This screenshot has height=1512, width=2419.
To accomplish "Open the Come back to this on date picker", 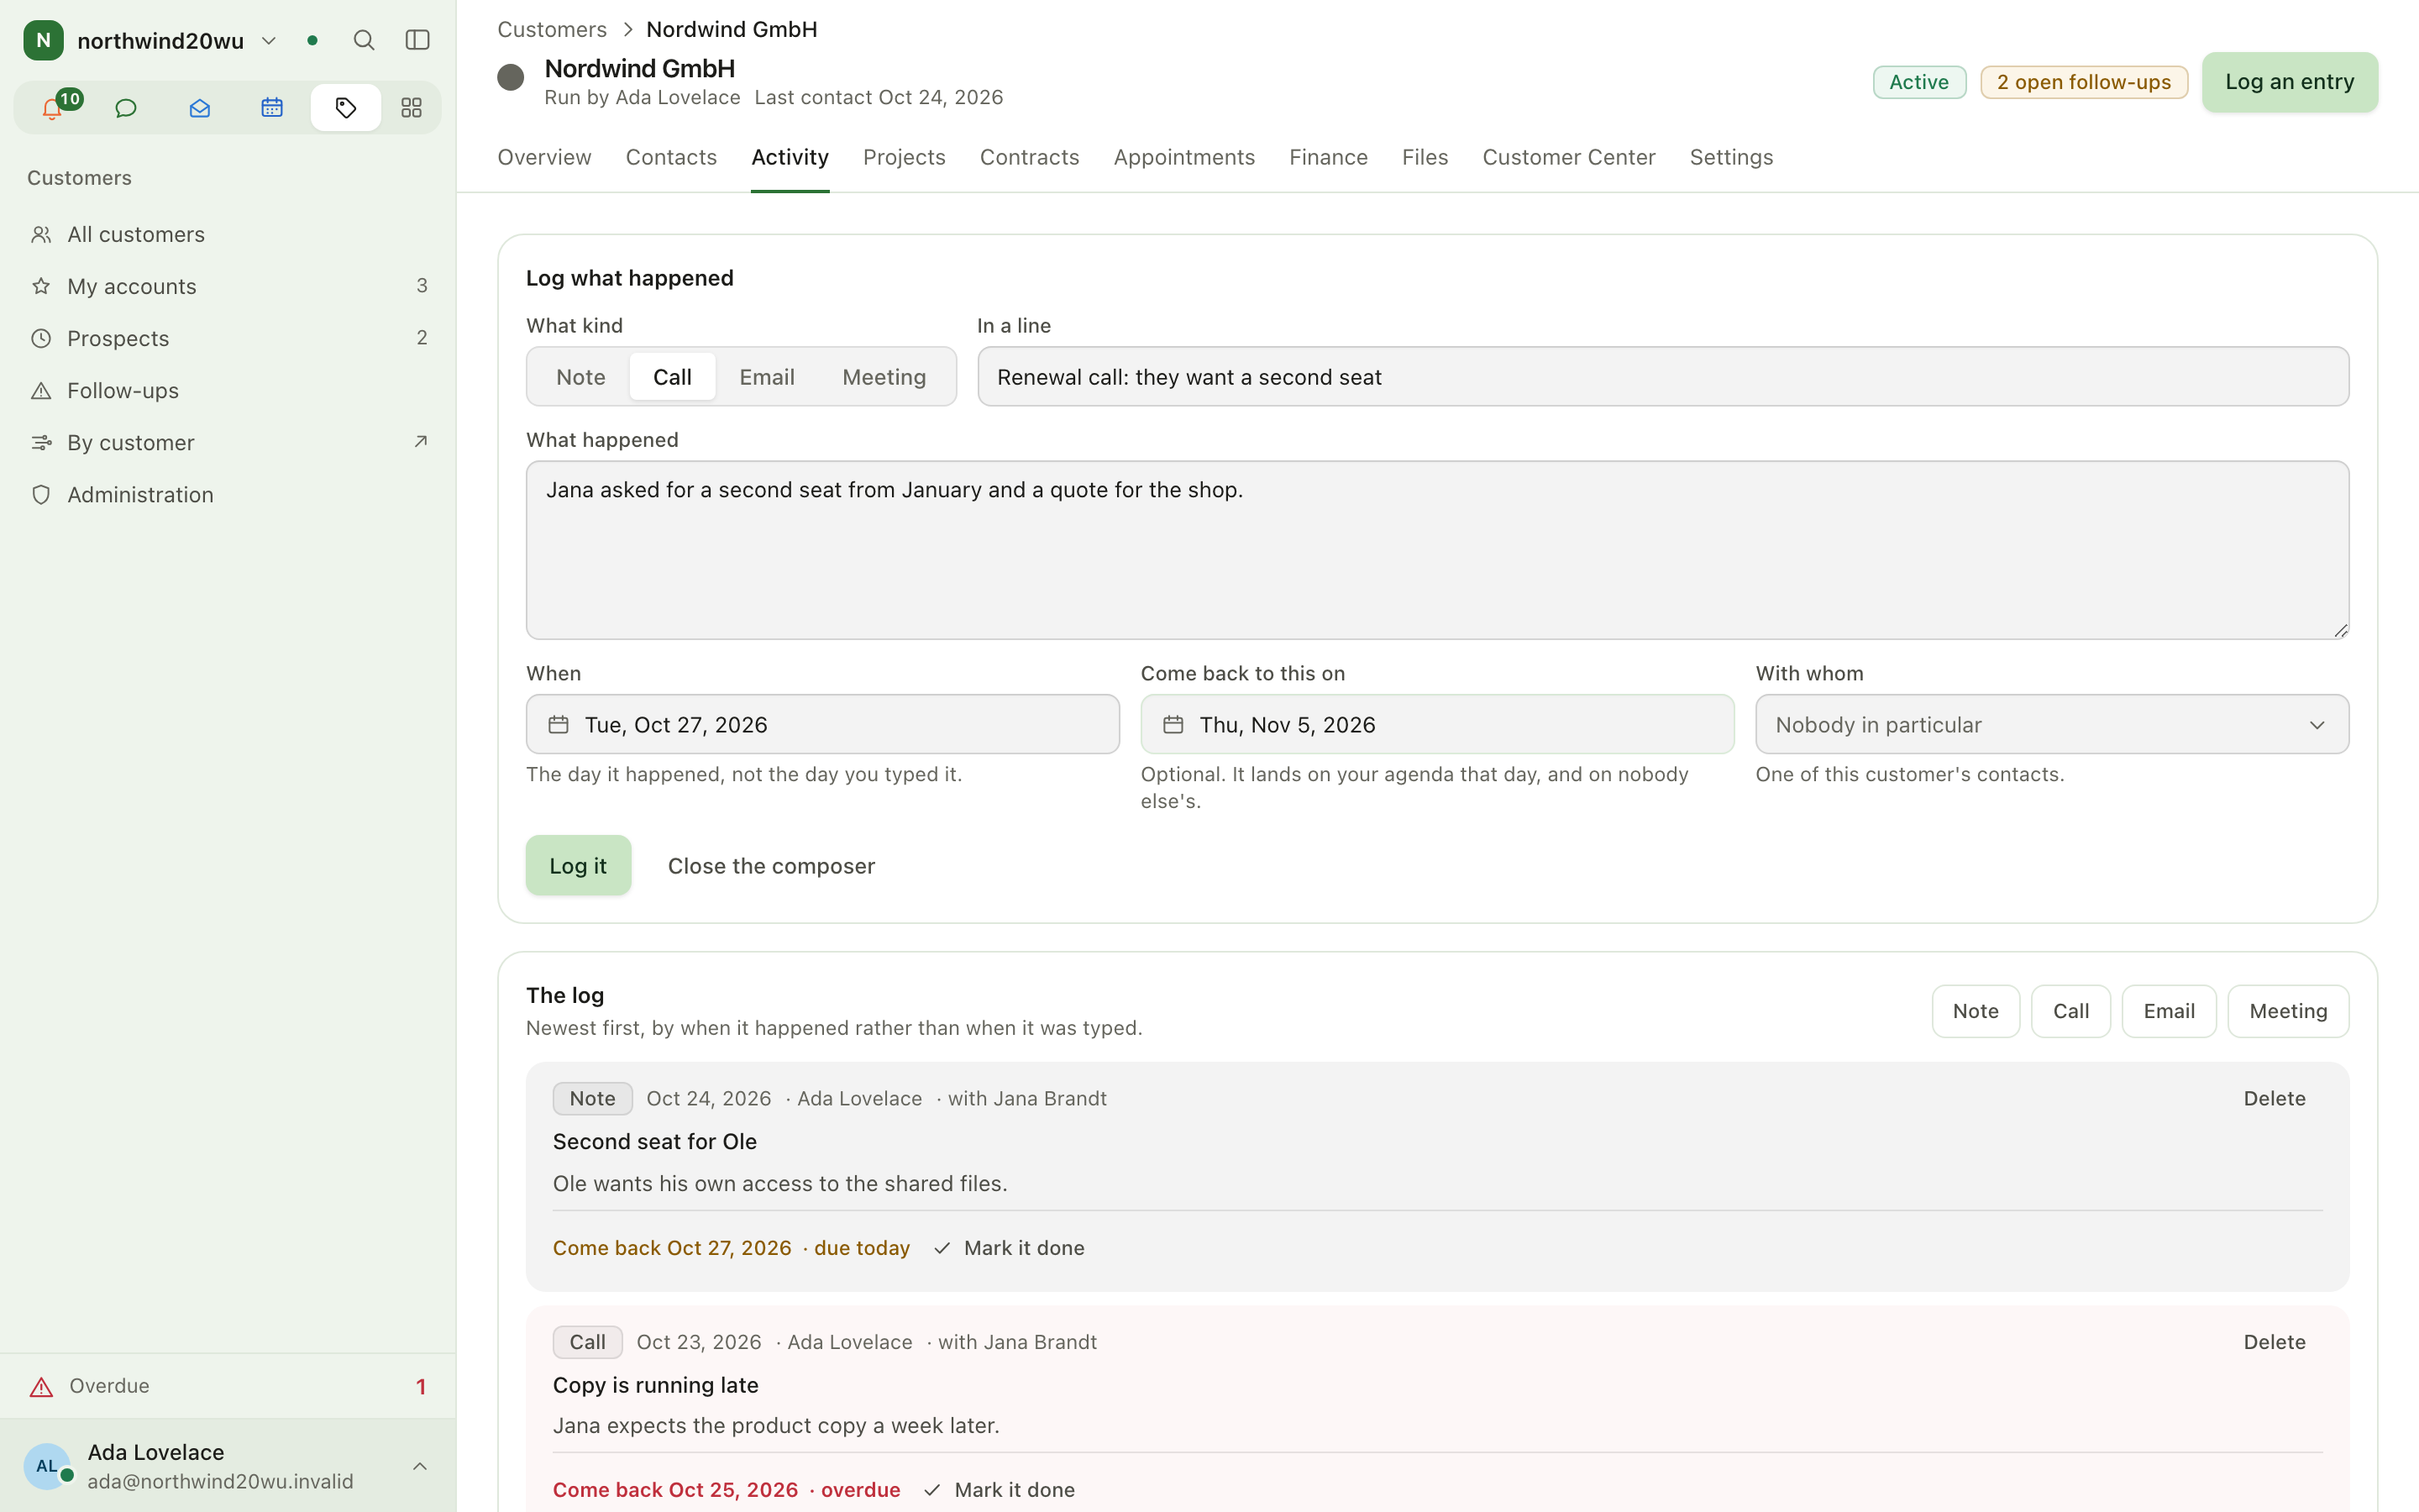I will [x=1437, y=724].
